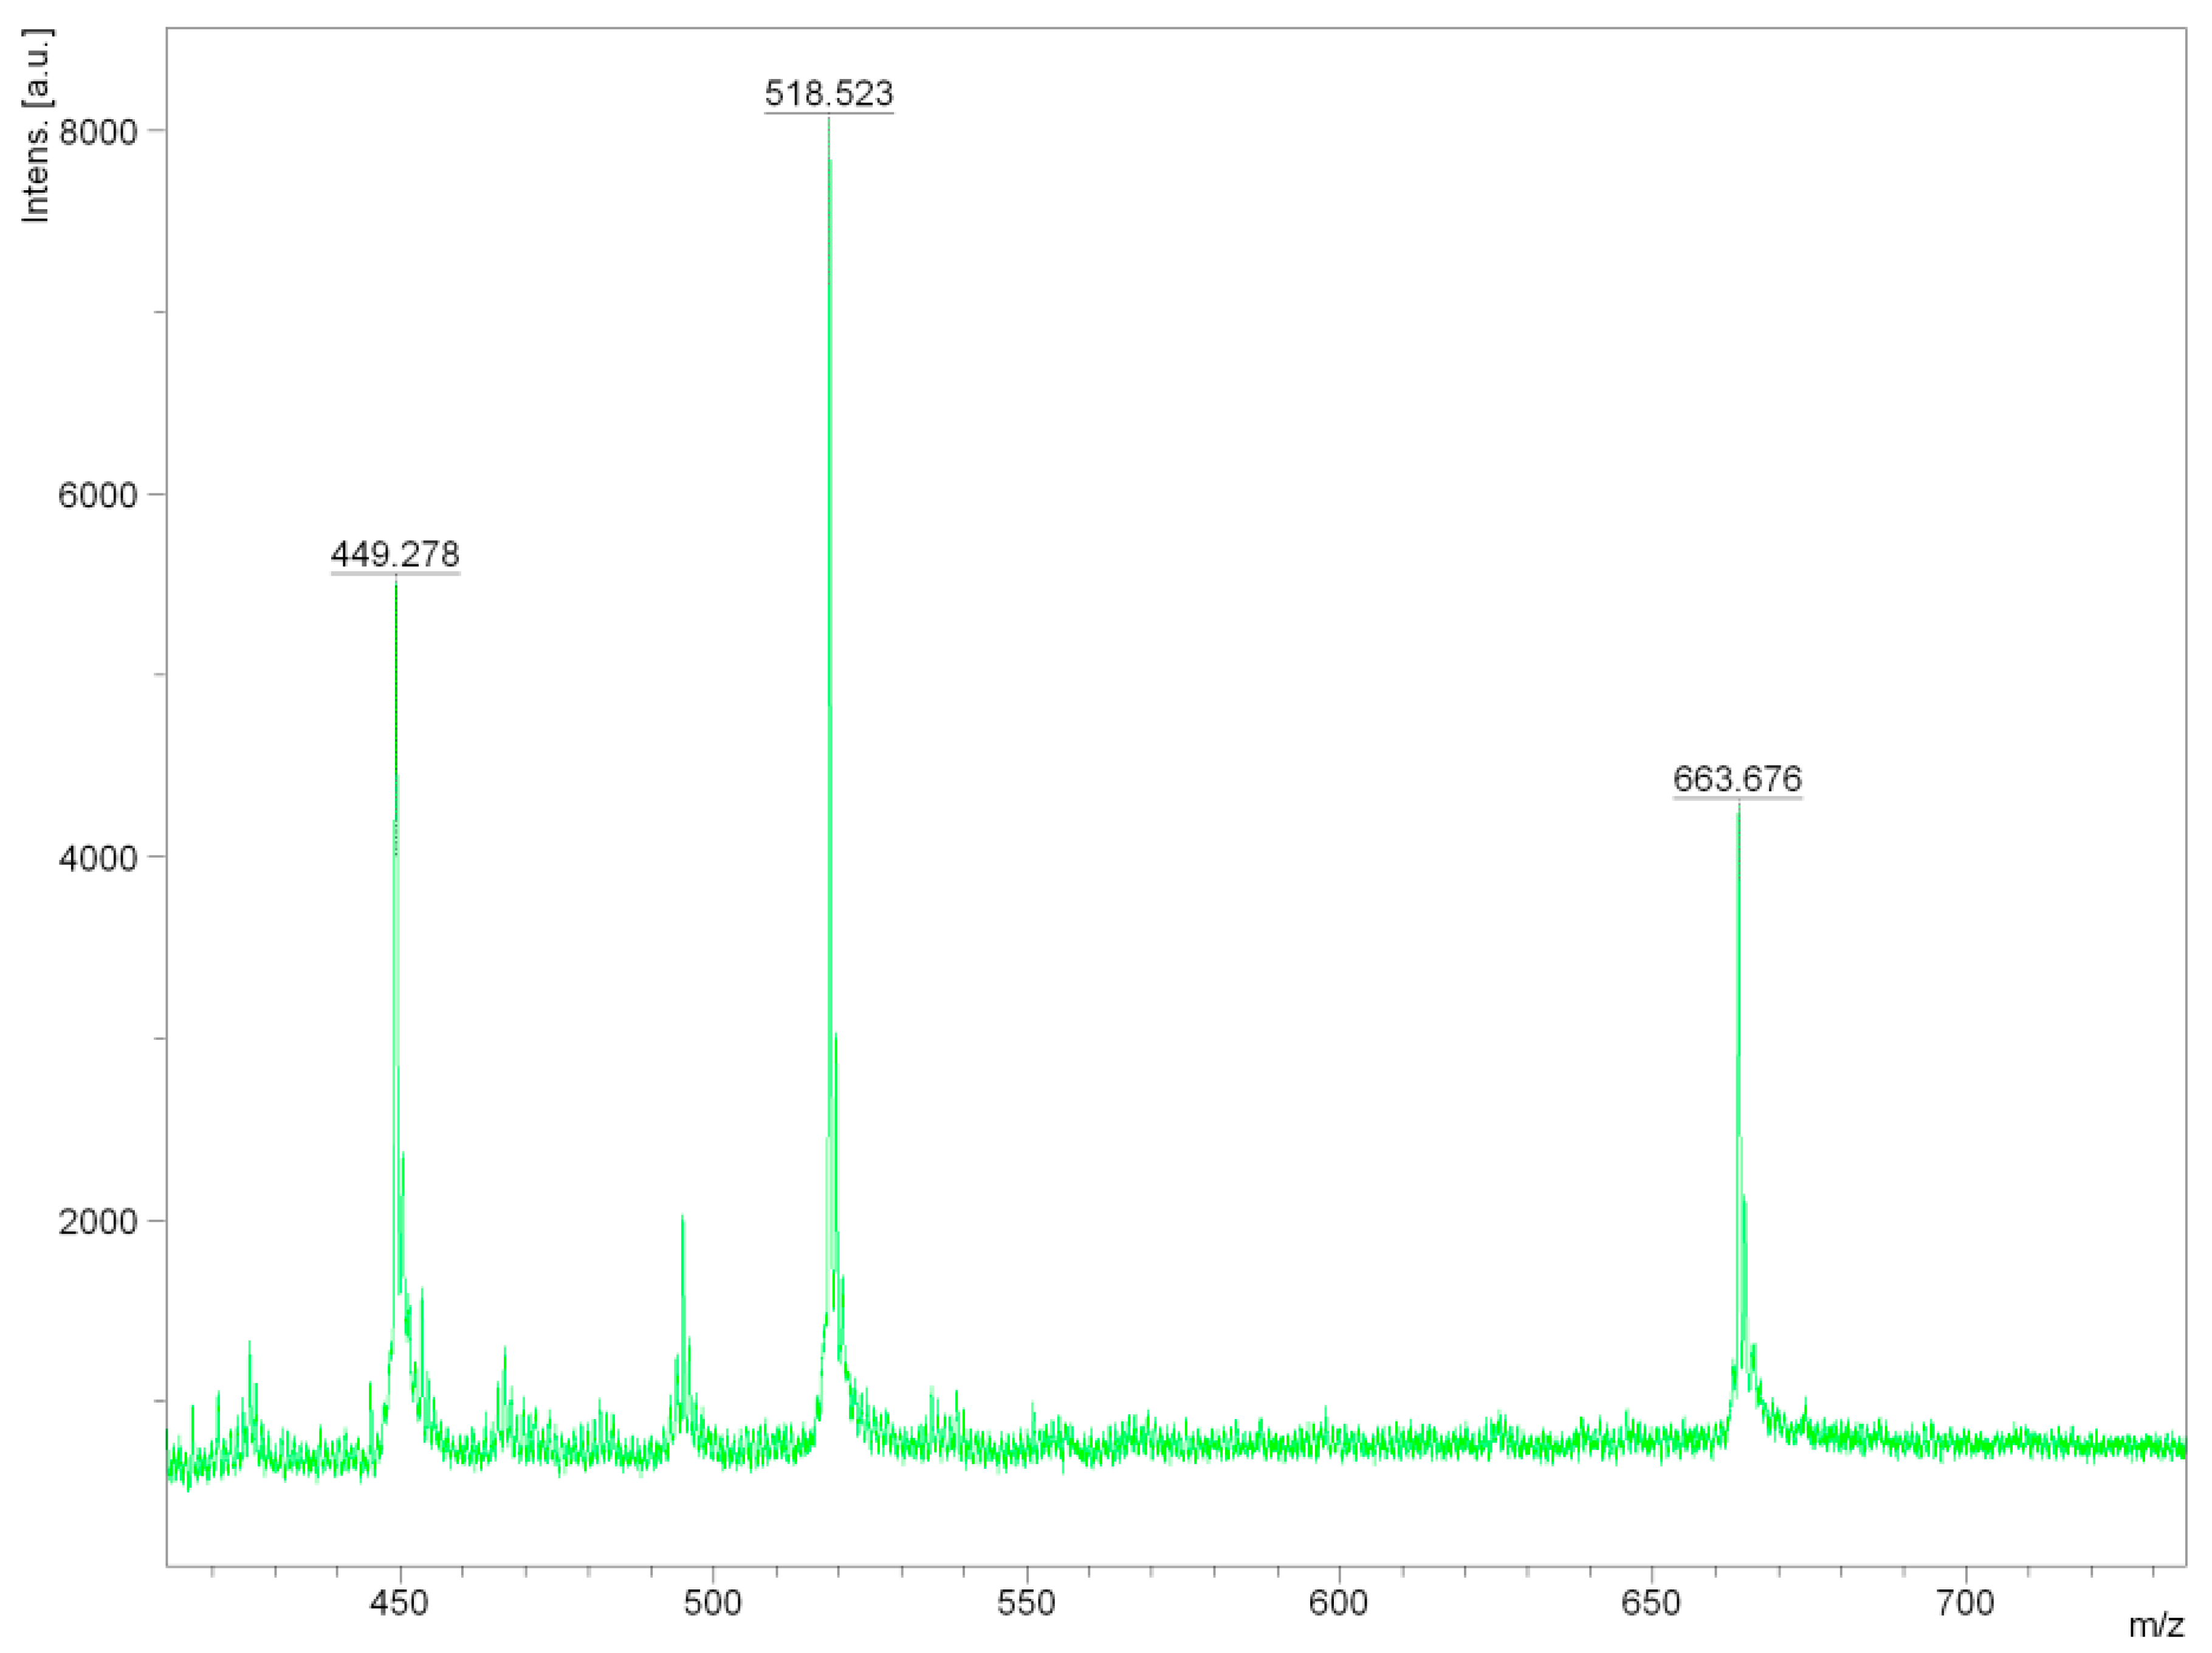Click the unlabeled peak near m/z 495
Viewport: 2212px width, 1653px height.
(682, 1222)
